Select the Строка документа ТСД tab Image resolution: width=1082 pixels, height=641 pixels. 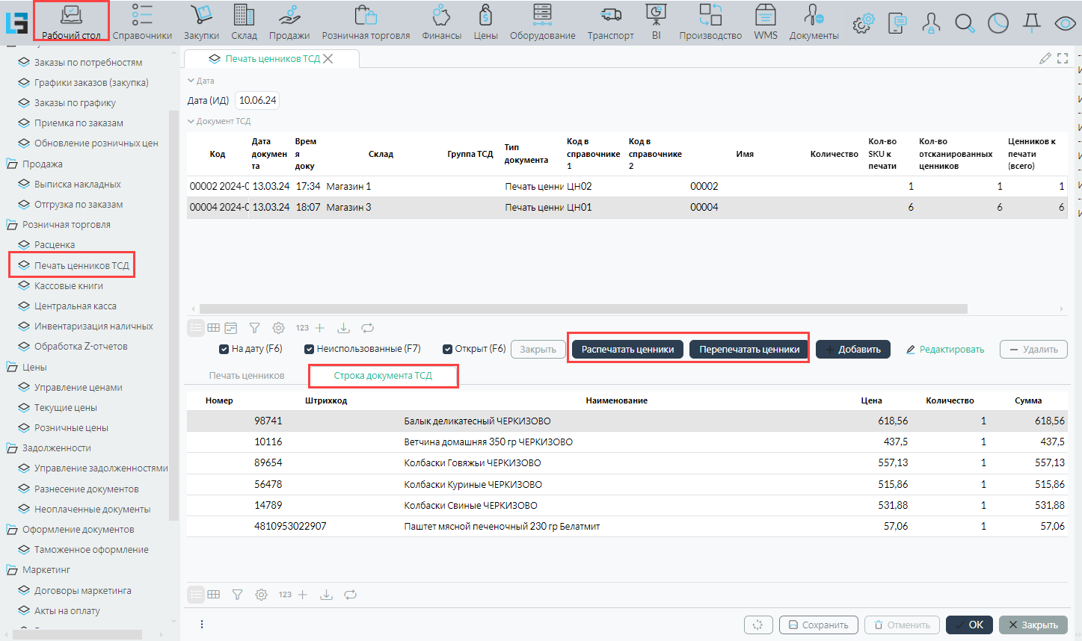point(383,376)
